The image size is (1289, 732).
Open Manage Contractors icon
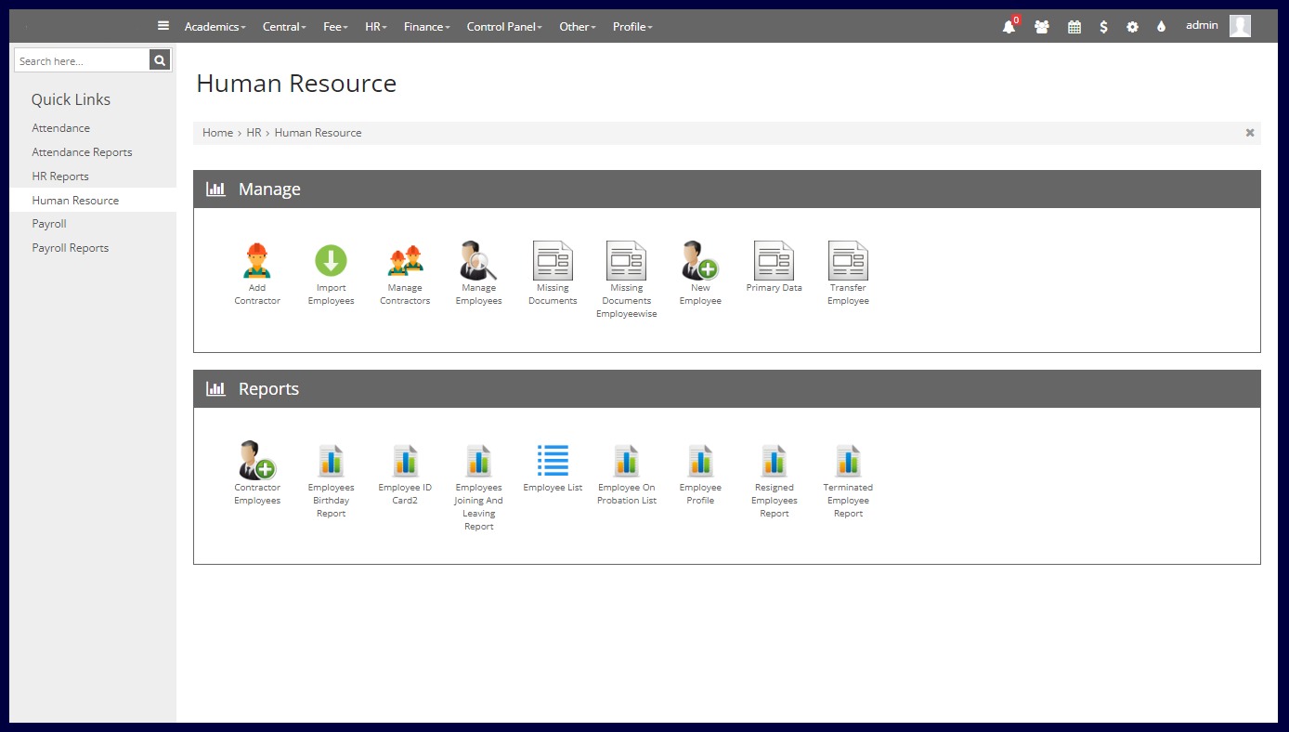(405, 261)
